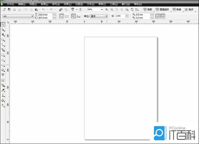Select the Polygon tool

click(3, 65)
